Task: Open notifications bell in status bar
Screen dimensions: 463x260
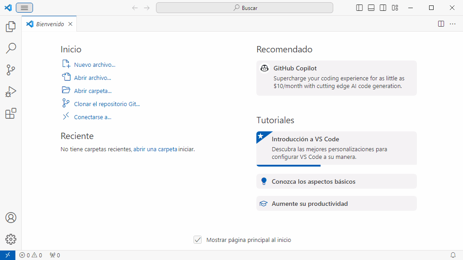Action: pos(453,255)
